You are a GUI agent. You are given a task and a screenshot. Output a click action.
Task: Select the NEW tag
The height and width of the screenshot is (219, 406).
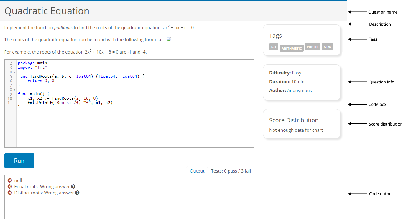328,47
